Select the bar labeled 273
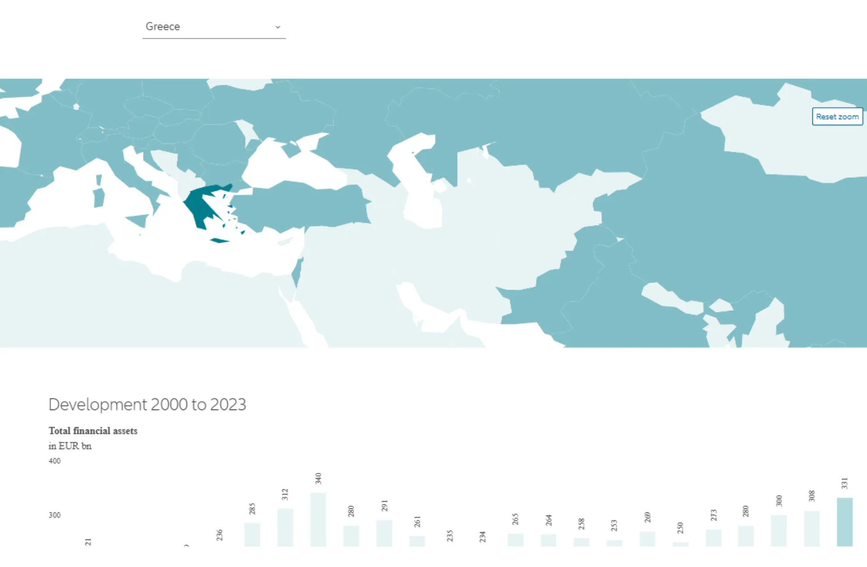This screenshot has height=567, width=867. coord(713,538)
